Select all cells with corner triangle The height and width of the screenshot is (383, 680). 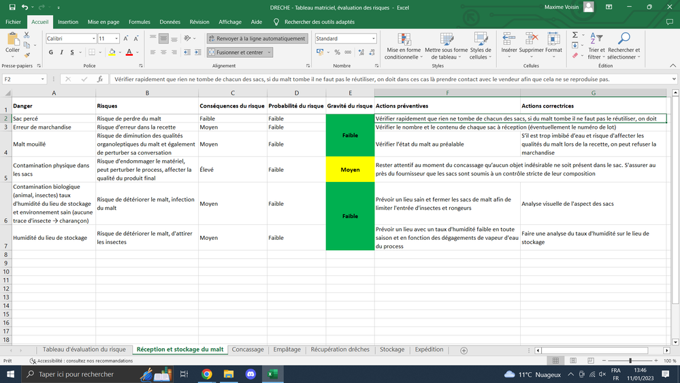pos(7,93)
